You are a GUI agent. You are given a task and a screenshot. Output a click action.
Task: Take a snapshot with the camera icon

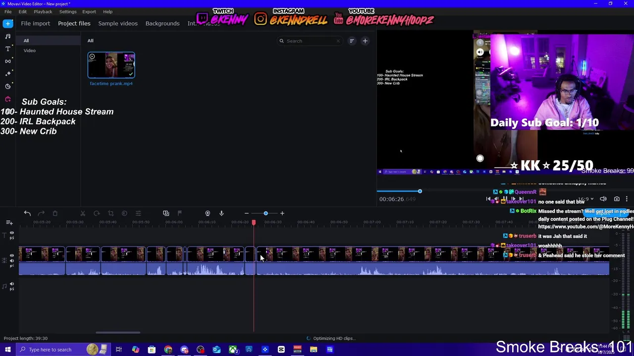point(617,199)
